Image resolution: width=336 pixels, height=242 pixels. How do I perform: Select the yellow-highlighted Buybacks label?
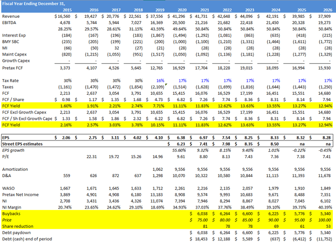pos(13,213)
